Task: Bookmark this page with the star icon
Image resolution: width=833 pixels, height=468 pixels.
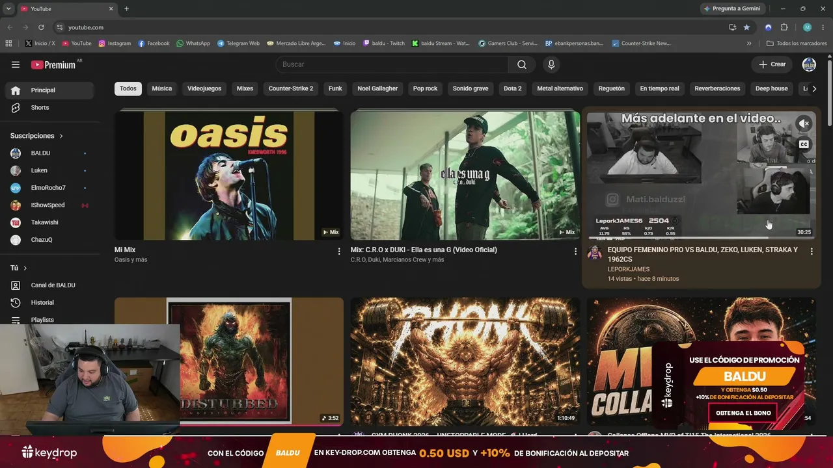Action: click(746, 27)
